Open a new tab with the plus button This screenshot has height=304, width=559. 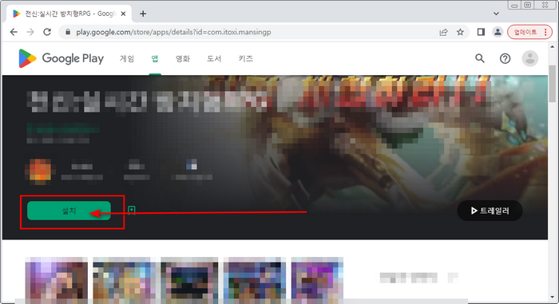coord(143,14)
